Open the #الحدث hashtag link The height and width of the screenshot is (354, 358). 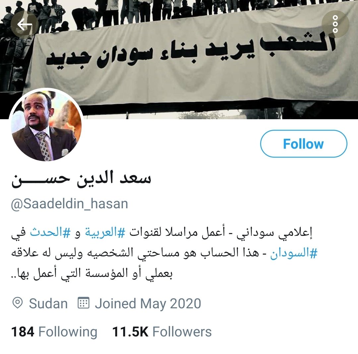50,233
